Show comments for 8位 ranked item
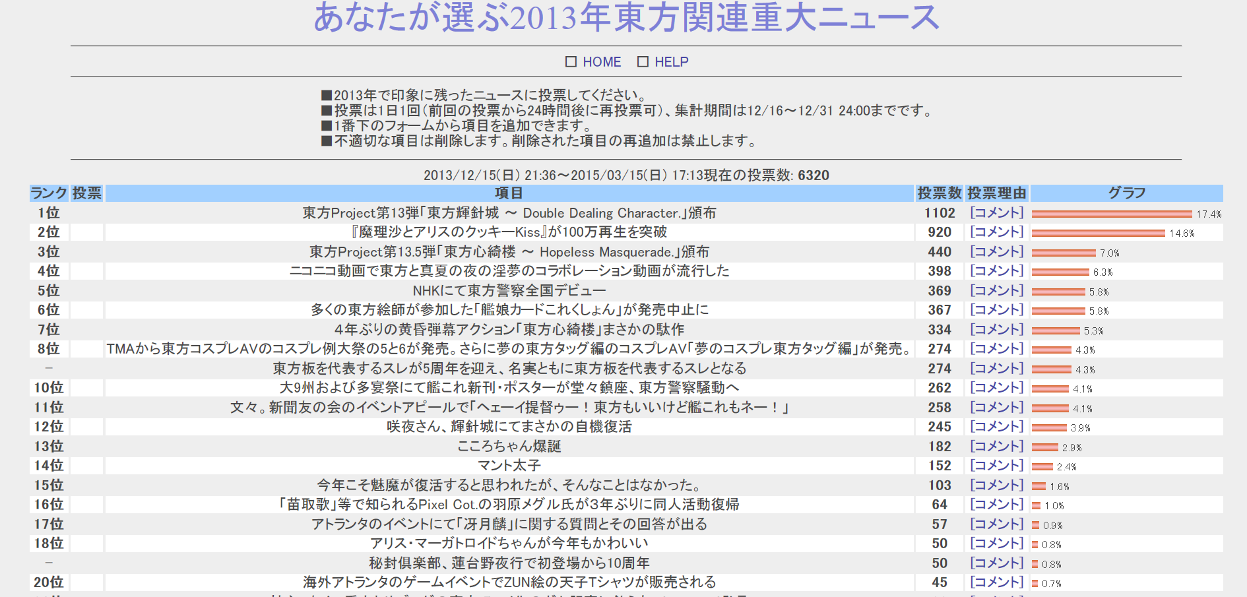 click(x=996, y=349)
